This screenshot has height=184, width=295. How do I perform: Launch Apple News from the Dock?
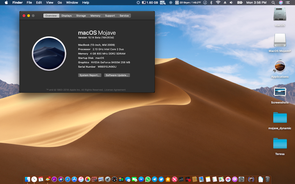[x=175, y=179]
